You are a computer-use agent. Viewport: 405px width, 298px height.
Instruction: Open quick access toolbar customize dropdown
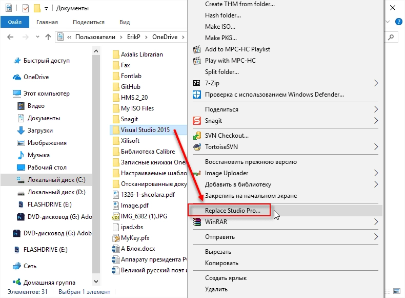point(46,9)
